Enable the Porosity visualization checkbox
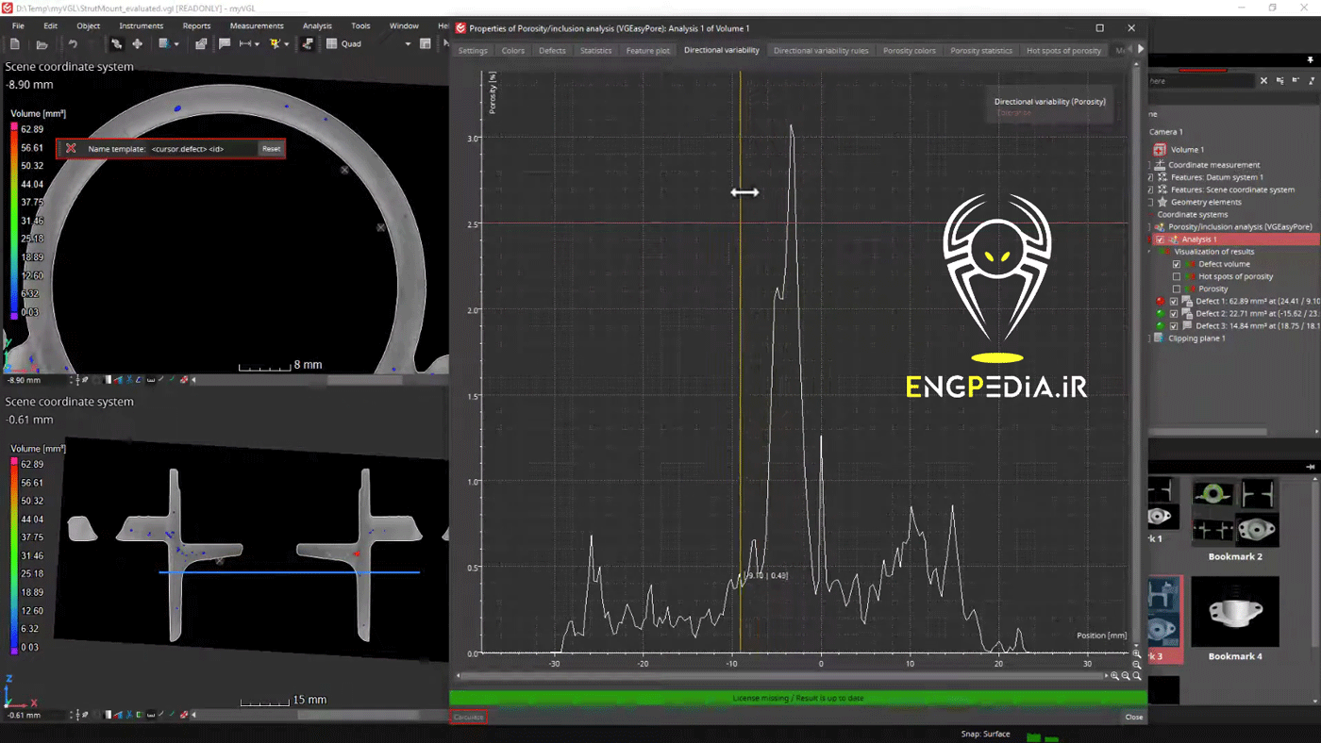The height and width of the screenshot is (743, 1321). tap(1177, 289)
